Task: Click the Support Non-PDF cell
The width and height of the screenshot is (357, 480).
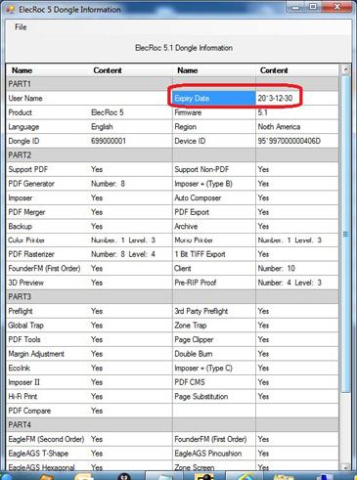Action: (214, 169)
